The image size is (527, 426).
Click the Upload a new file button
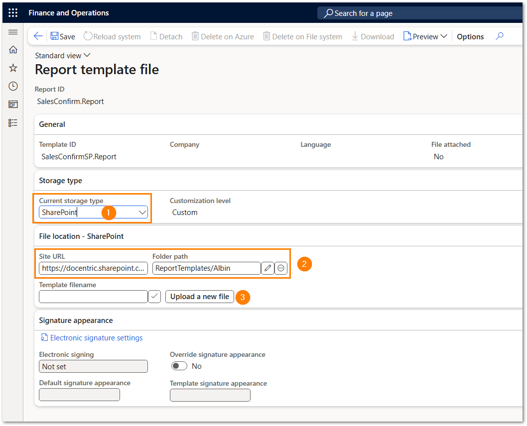point(200,297)
